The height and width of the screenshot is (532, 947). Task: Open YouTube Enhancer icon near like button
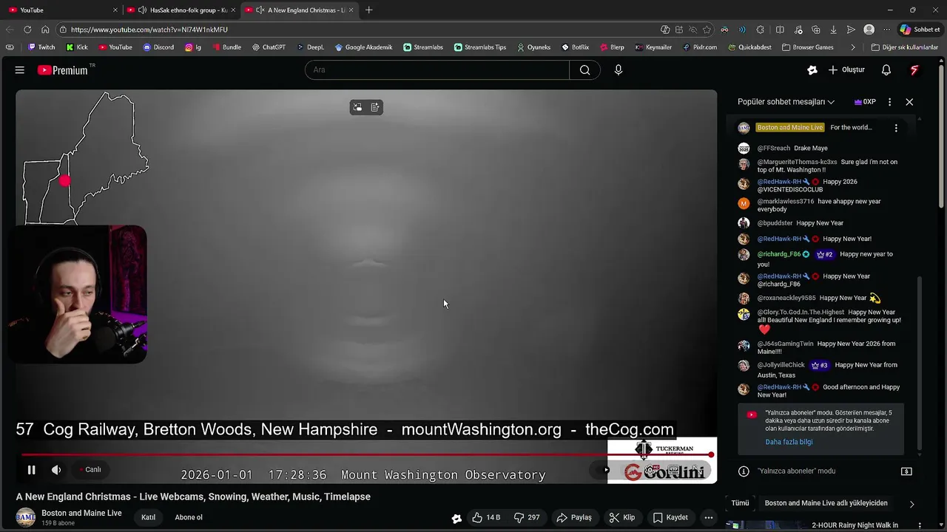(x=456, y=518)
